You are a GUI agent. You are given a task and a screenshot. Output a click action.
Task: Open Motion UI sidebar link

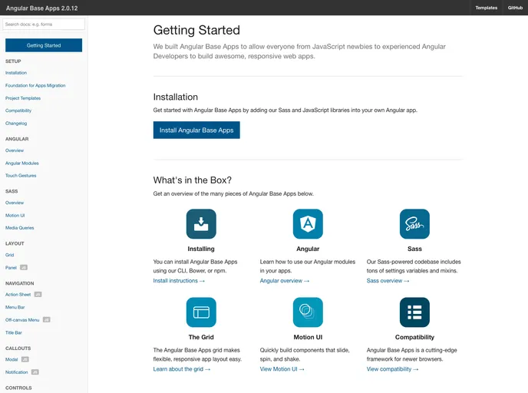click(15, 216)
